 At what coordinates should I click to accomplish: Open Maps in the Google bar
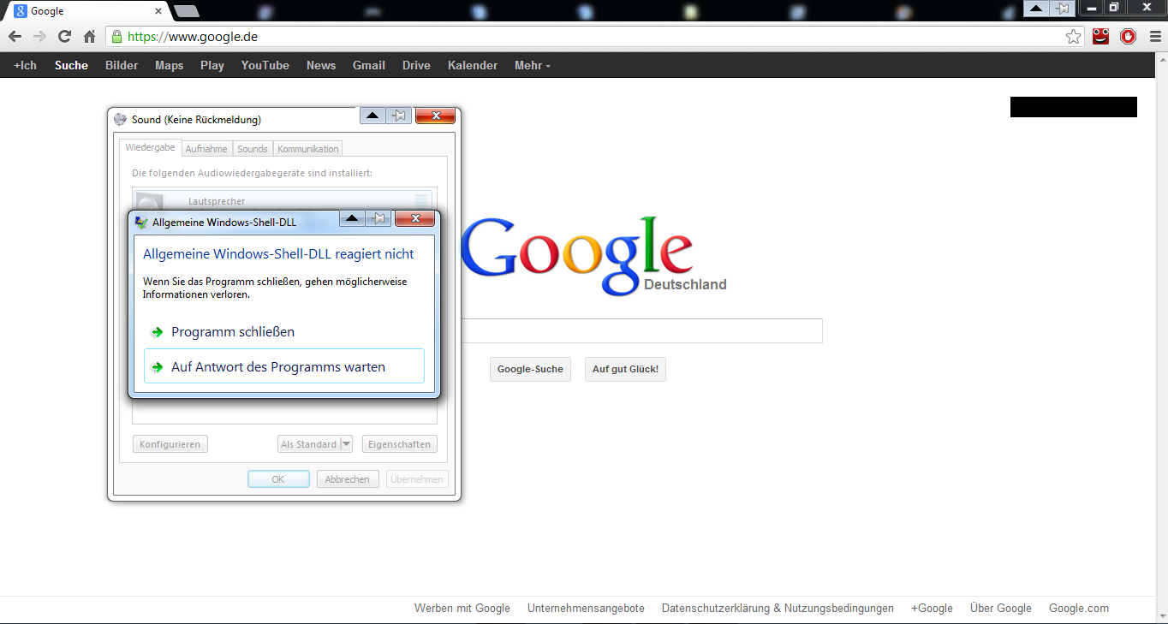pyautogui.click(x=170, y=65)
